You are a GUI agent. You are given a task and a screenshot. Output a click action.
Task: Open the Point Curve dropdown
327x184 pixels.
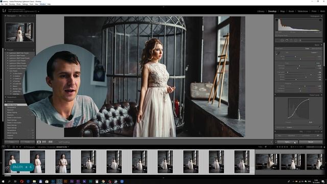tap(290, 127)
